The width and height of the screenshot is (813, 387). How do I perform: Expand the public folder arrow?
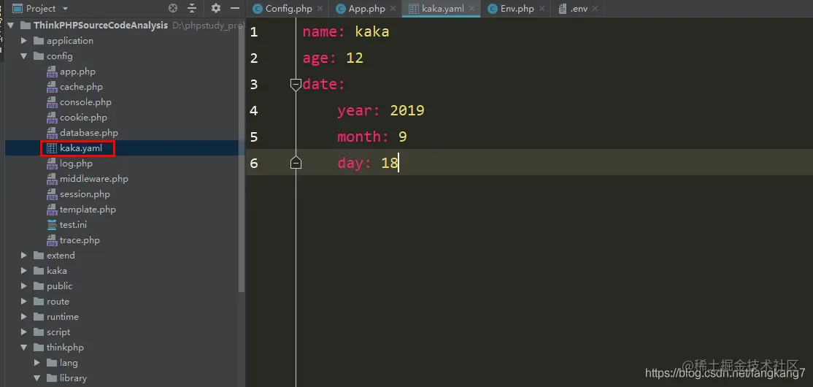click(24, 286)
